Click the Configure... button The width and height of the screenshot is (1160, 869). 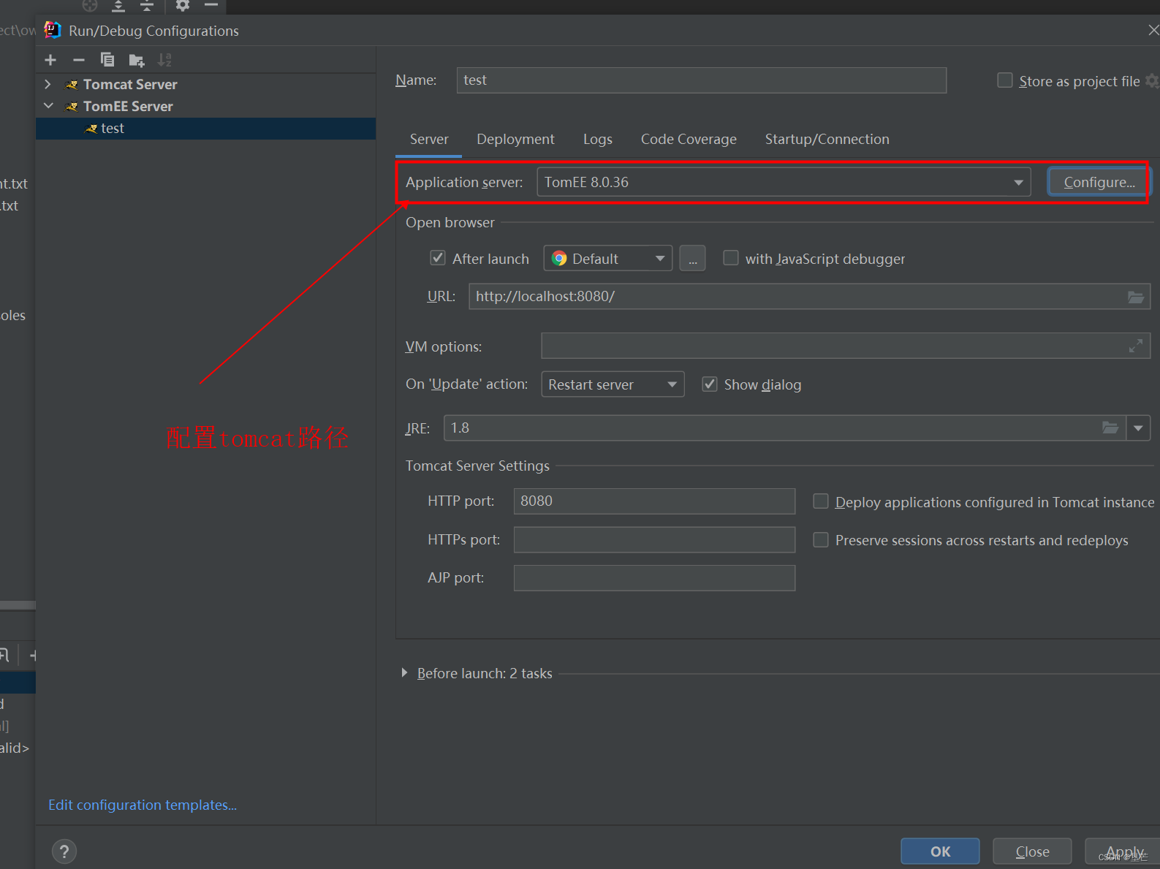pos(1098,182)
